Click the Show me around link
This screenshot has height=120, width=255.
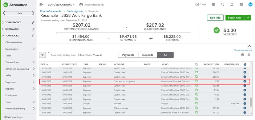click(x=243, y=50)
